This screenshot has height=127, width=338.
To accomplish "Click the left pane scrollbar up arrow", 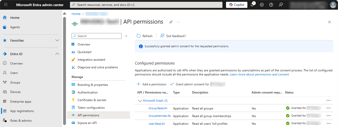I will [x=64, y=13].
